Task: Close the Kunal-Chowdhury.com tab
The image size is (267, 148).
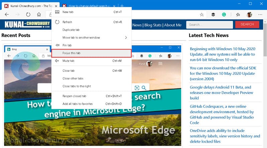Action: click(56, 6)
